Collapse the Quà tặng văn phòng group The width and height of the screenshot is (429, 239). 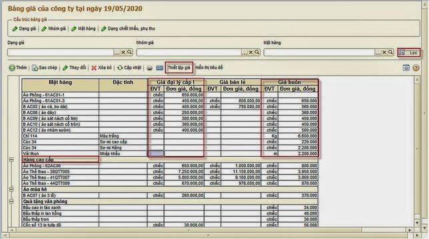[x=11, y=201]
